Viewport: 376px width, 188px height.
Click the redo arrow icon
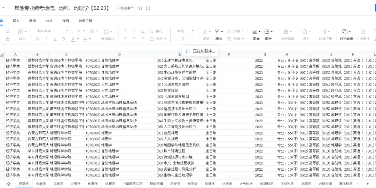coord(7,31)
